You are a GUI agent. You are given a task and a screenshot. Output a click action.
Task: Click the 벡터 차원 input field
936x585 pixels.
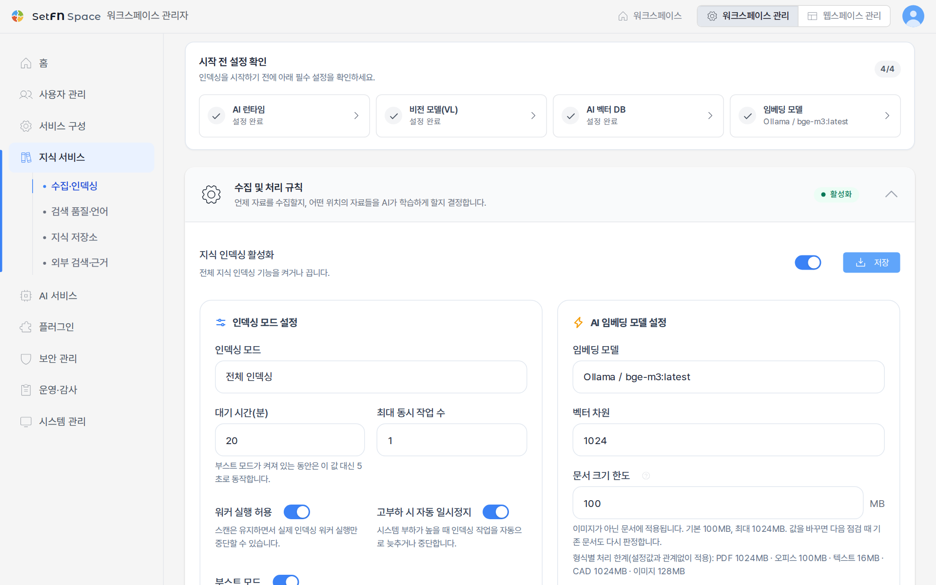(x=728, y=440)
